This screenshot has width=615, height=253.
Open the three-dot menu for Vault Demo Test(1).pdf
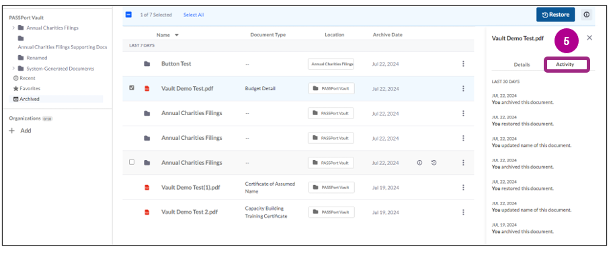point(463,187)
